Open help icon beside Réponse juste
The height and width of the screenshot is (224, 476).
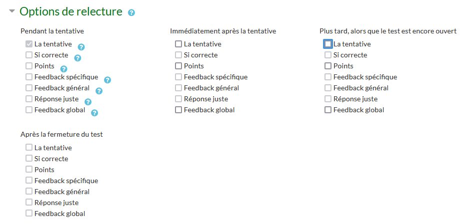88,102
